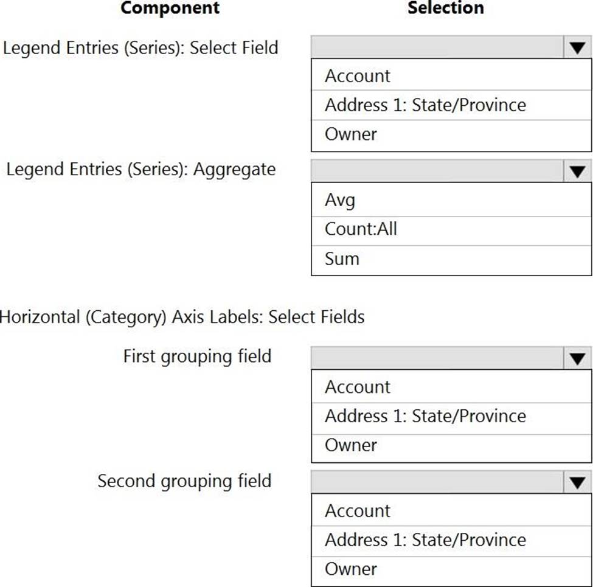Choose Account as Second grouping field
The image size is (593, 587).
358,511
